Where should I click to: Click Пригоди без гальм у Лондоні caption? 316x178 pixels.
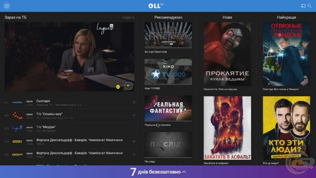(x=281, y=89)
